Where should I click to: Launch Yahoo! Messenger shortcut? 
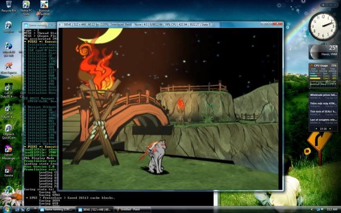click(9, 152)
